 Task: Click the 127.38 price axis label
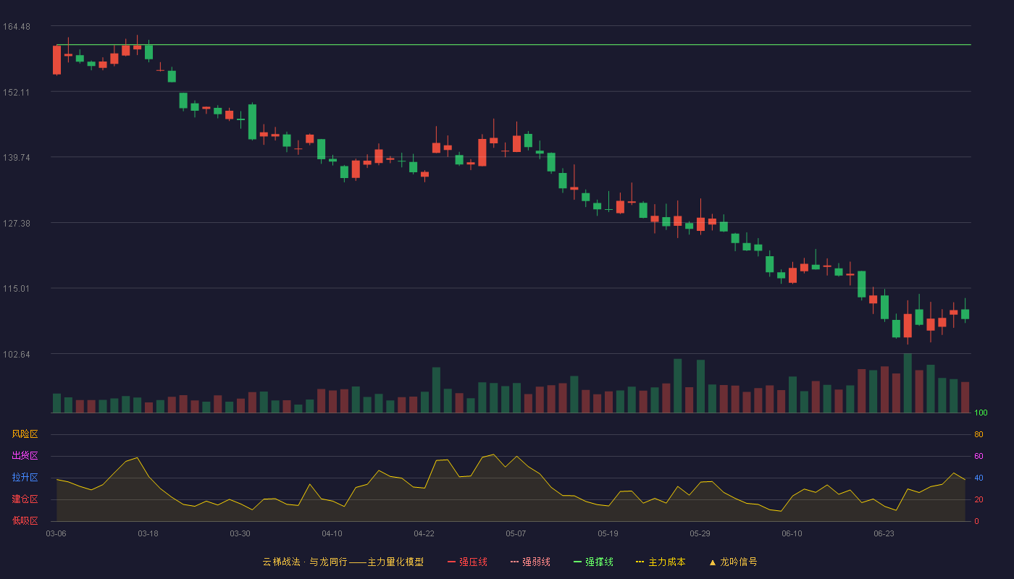tap(17, 223)
